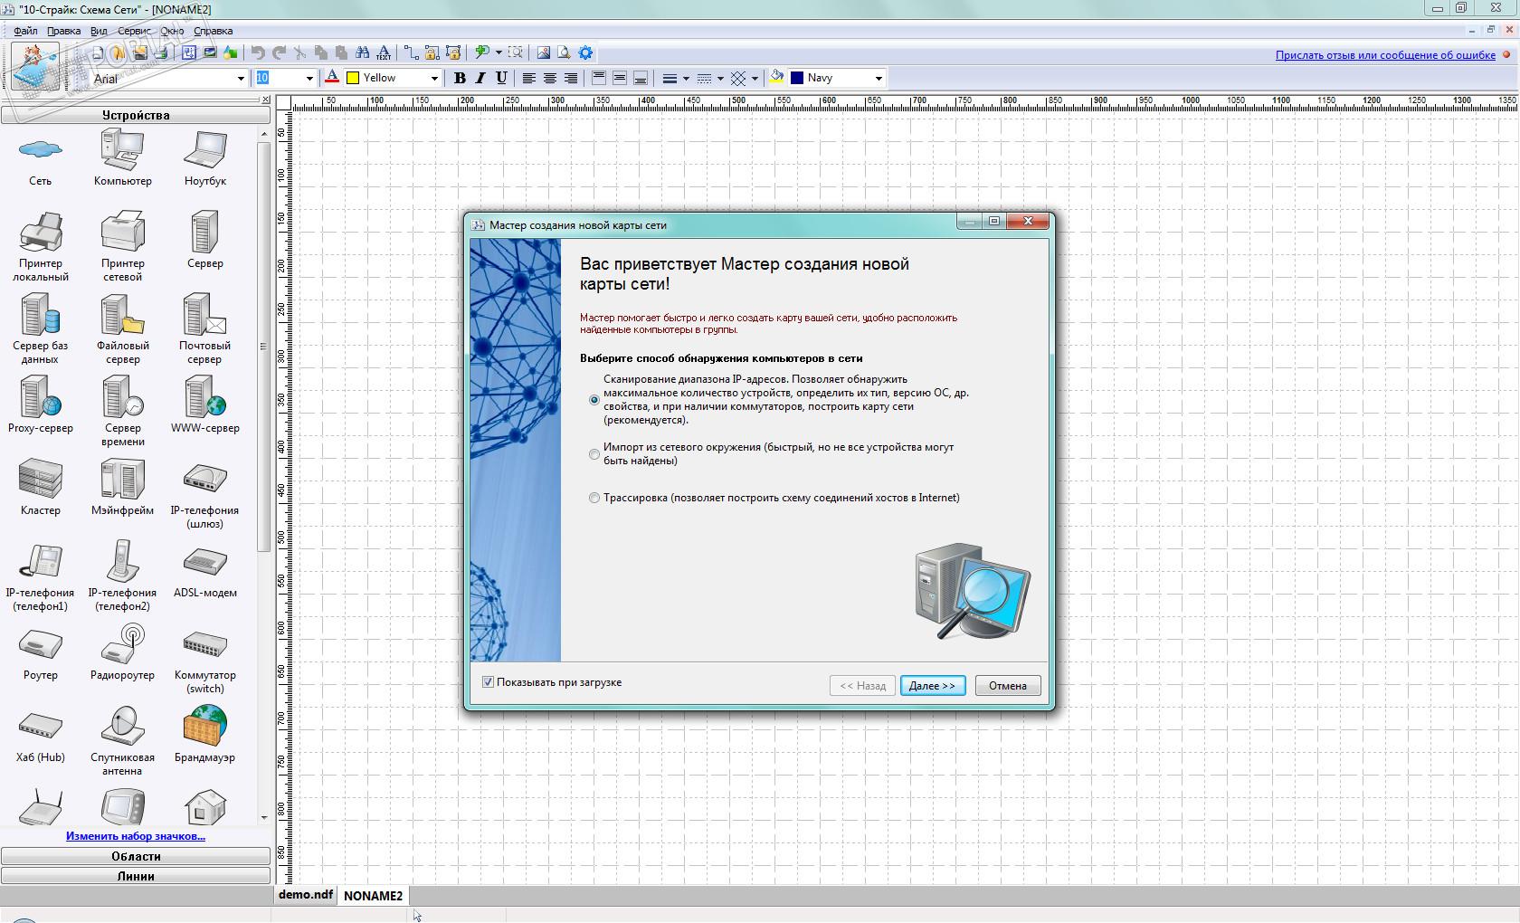This screenshot has width=1520, height=923.
Task: Click the binoculars find icon
Action: click(362, 52)
